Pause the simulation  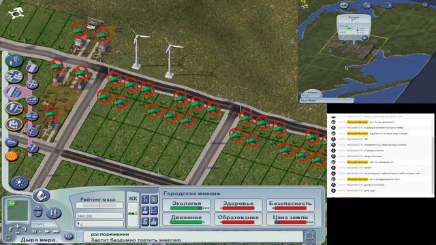click(34, 231)
